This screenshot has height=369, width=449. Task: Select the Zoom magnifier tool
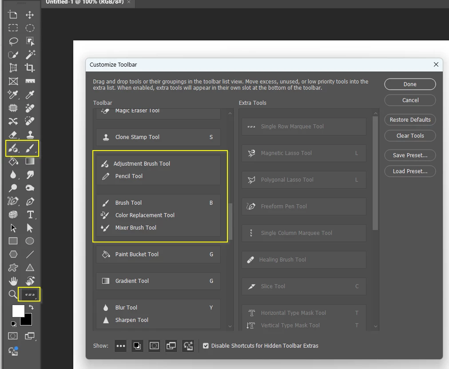click(x=12, y=294)
